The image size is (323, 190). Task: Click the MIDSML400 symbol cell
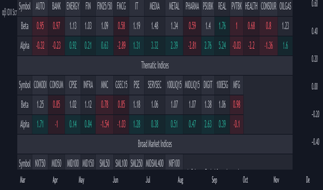coord(155,163)
